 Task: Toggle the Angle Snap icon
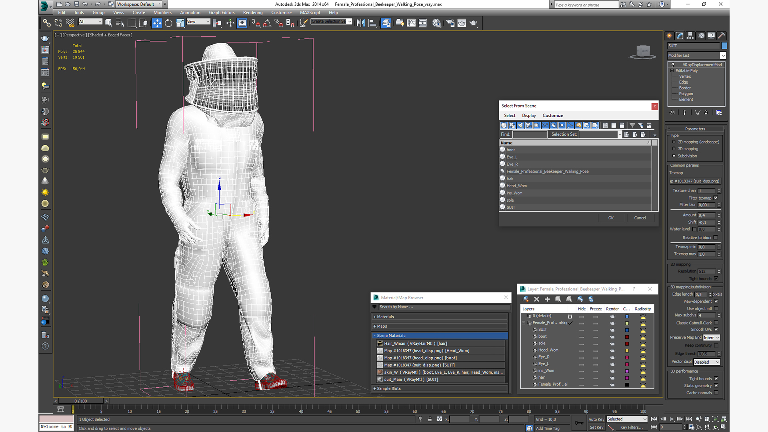click(267, 23)
